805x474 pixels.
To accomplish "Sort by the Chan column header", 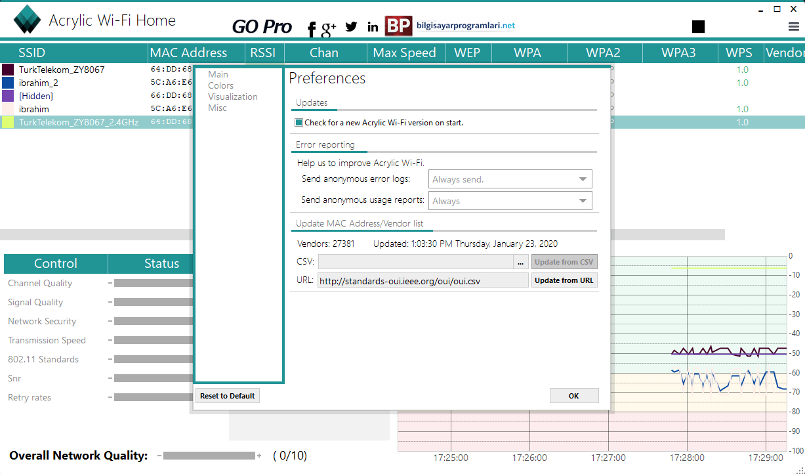I will (x=324, y=53).
